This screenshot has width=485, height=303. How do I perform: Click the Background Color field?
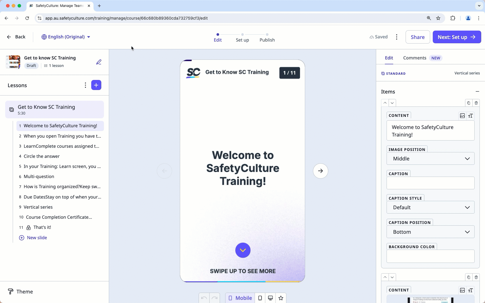coord(430,256)
